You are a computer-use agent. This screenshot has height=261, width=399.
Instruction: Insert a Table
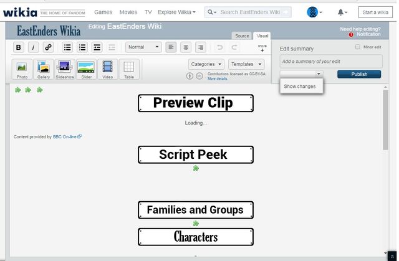[129, 69]
